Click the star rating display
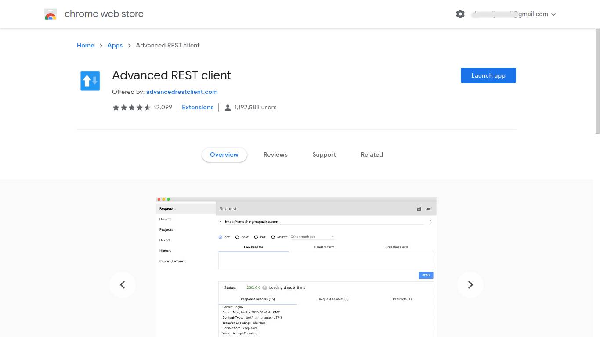Screen dimensions: 600x337 click(131, 107)
